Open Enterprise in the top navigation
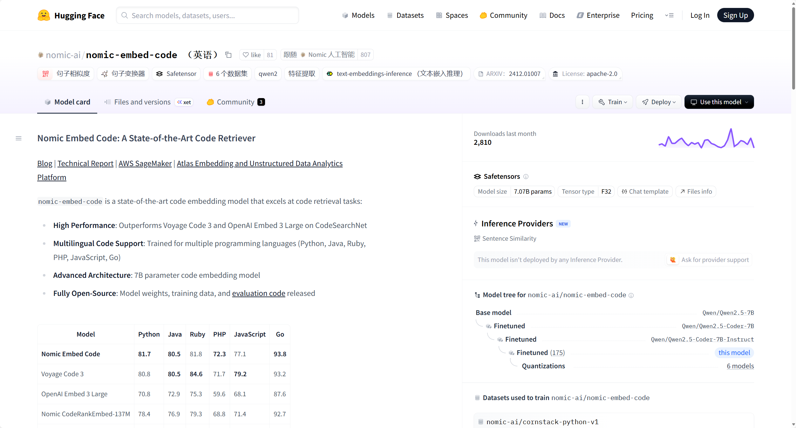796x428 pixels. [x=598, y=15]
